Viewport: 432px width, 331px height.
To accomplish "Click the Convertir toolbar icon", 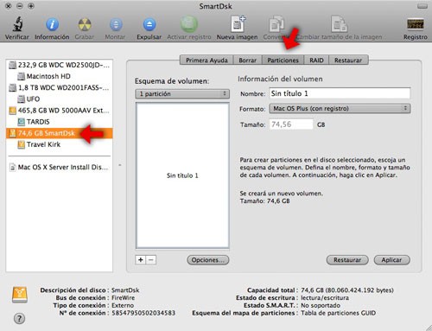I will [276, 24].
